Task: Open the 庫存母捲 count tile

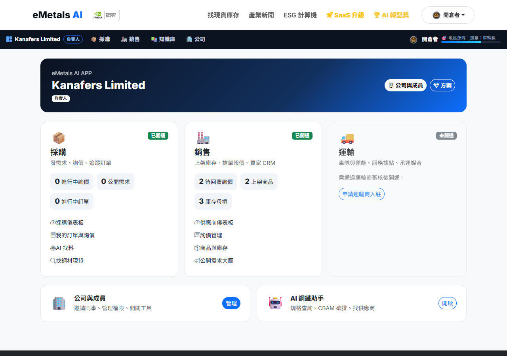Action: click(x=213, y=201)
